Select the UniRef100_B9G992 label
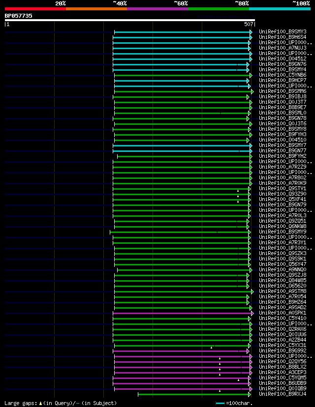This screenshot has width=315, height=407. [x=283, y=350]
